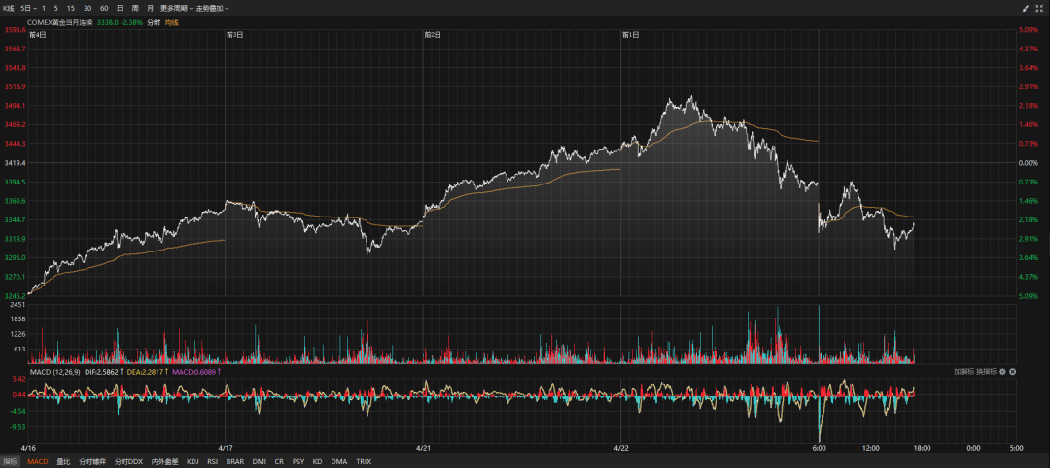
Task: Toggle the 分时 price line legend
Action: click(154, 20)
